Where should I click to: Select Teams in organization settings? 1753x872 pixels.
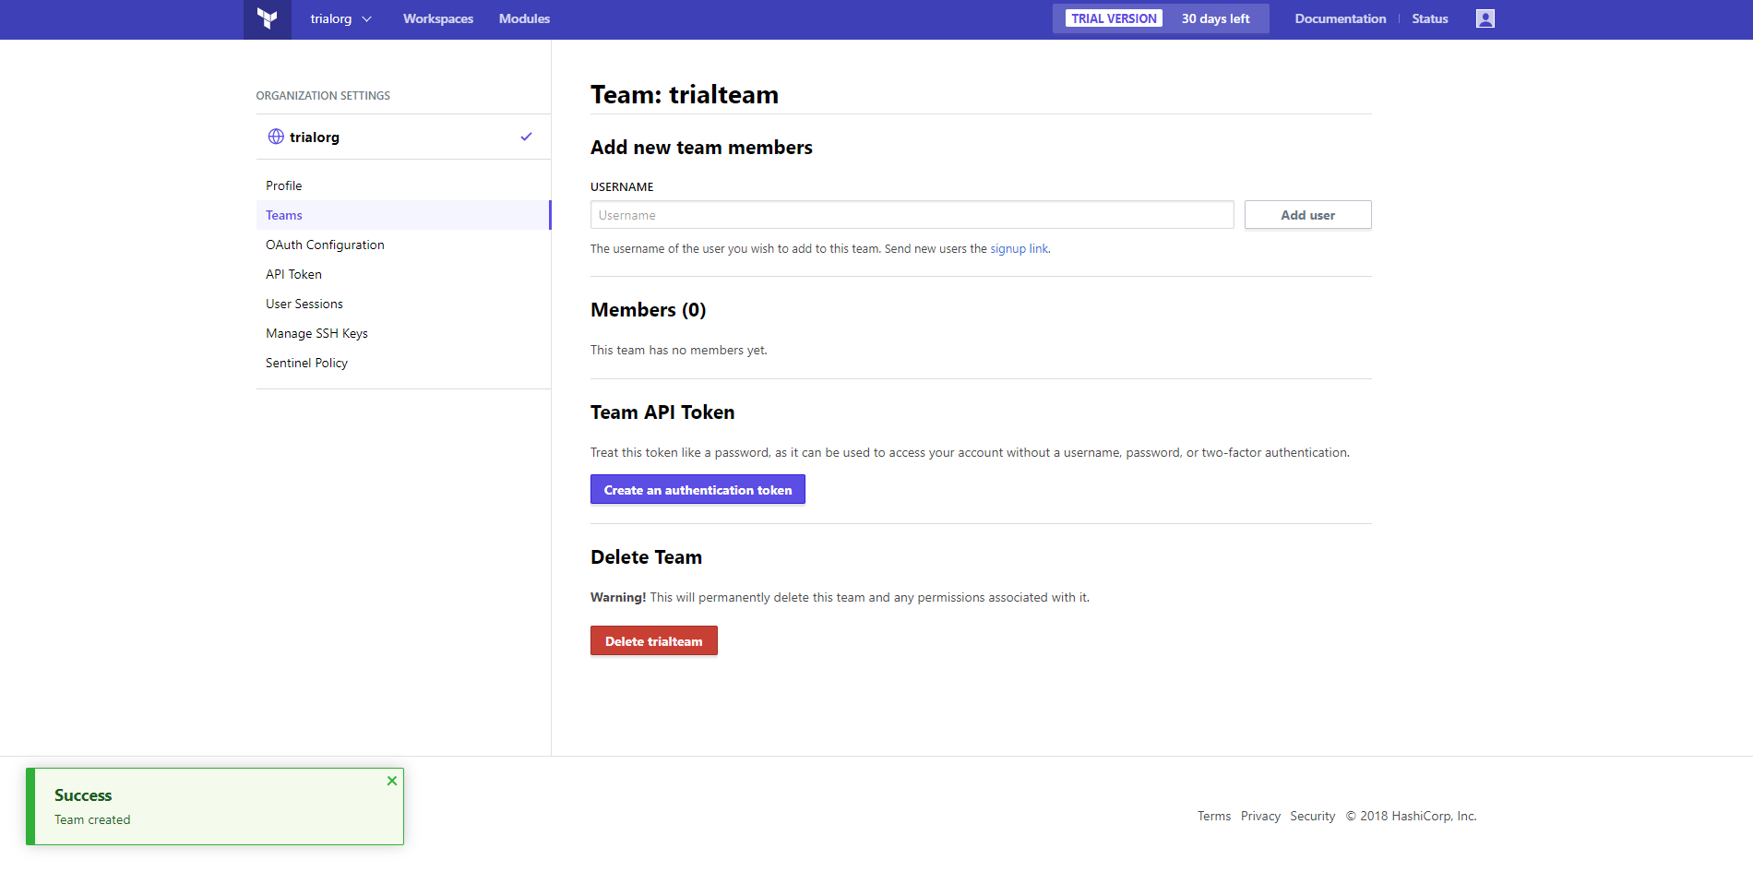pyautogui.click(x=403, y=215)
